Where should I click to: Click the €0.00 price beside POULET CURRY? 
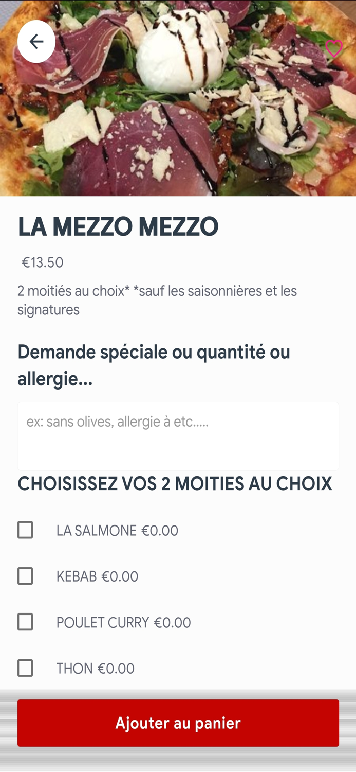[x=173, y=623]
